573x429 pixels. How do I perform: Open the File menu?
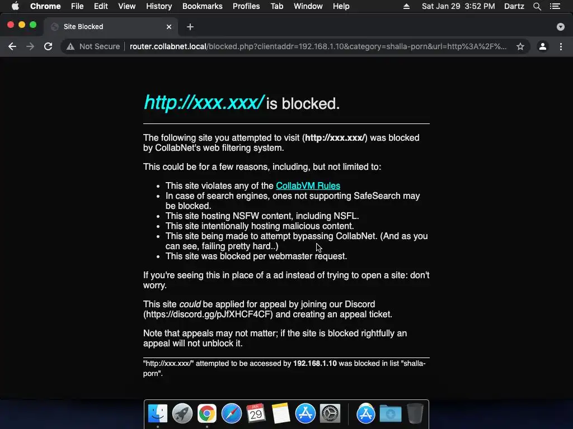(77, 6)
